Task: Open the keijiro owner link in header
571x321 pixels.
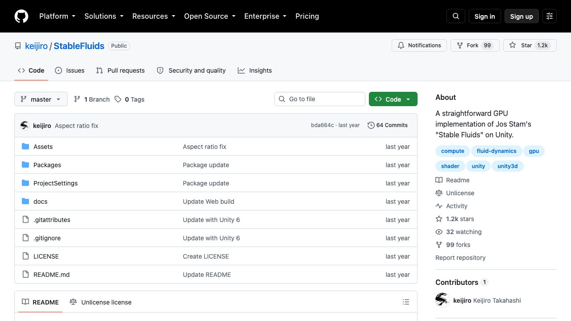Action: pos(36,46)
